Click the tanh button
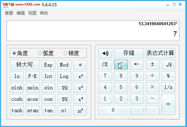 coord(17,110)
